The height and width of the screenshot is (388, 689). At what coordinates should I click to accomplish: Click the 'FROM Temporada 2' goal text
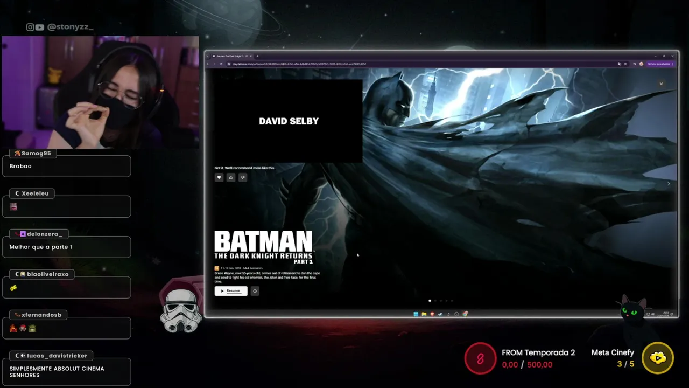pos(538,352)
